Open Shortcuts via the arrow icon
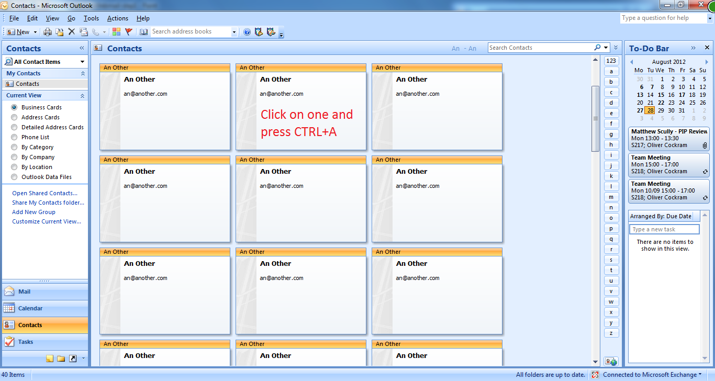The image size is (715, 381). pyautogui.click(x=73, y=358)
